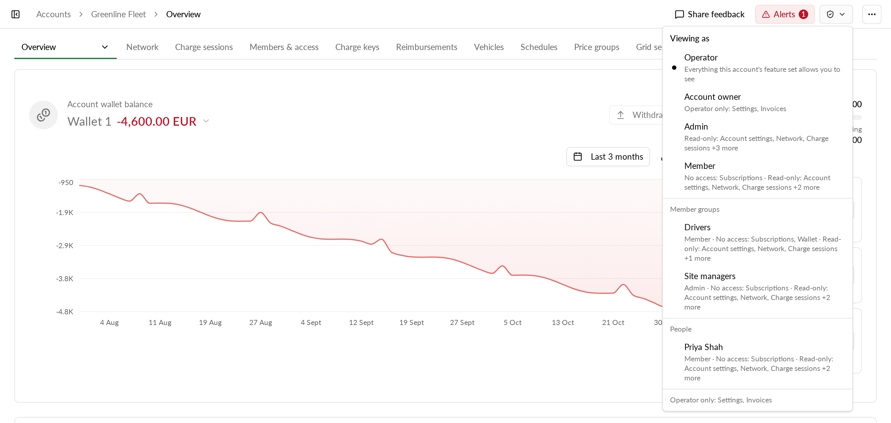Screen dimensions: 891x423
Task: Click the 27 Aug axis label
Action: pyautogui.click(x=261, y=322)
